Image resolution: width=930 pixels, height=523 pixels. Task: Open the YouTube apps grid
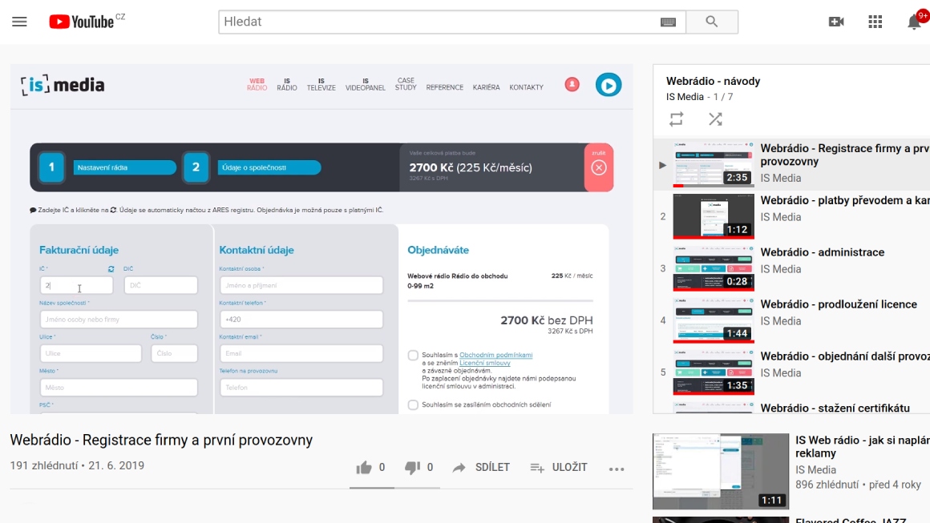875,22
